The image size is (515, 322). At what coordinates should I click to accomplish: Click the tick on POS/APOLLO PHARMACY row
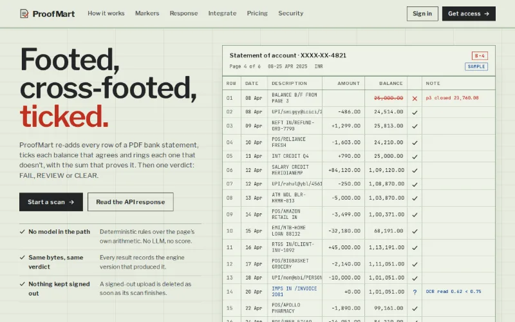(415, 308)
